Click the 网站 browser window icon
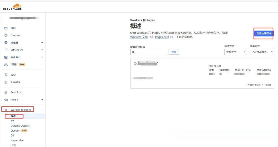This screenshot has width=278, height=147. (x=6, y=28)
